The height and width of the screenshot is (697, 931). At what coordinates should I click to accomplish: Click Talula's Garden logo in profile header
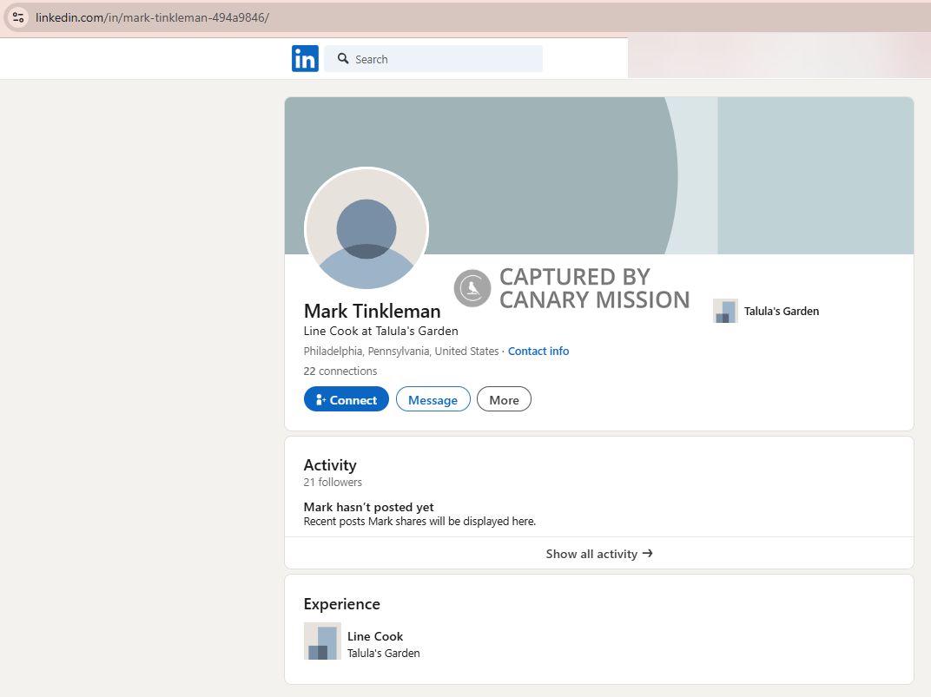[724, 311]
